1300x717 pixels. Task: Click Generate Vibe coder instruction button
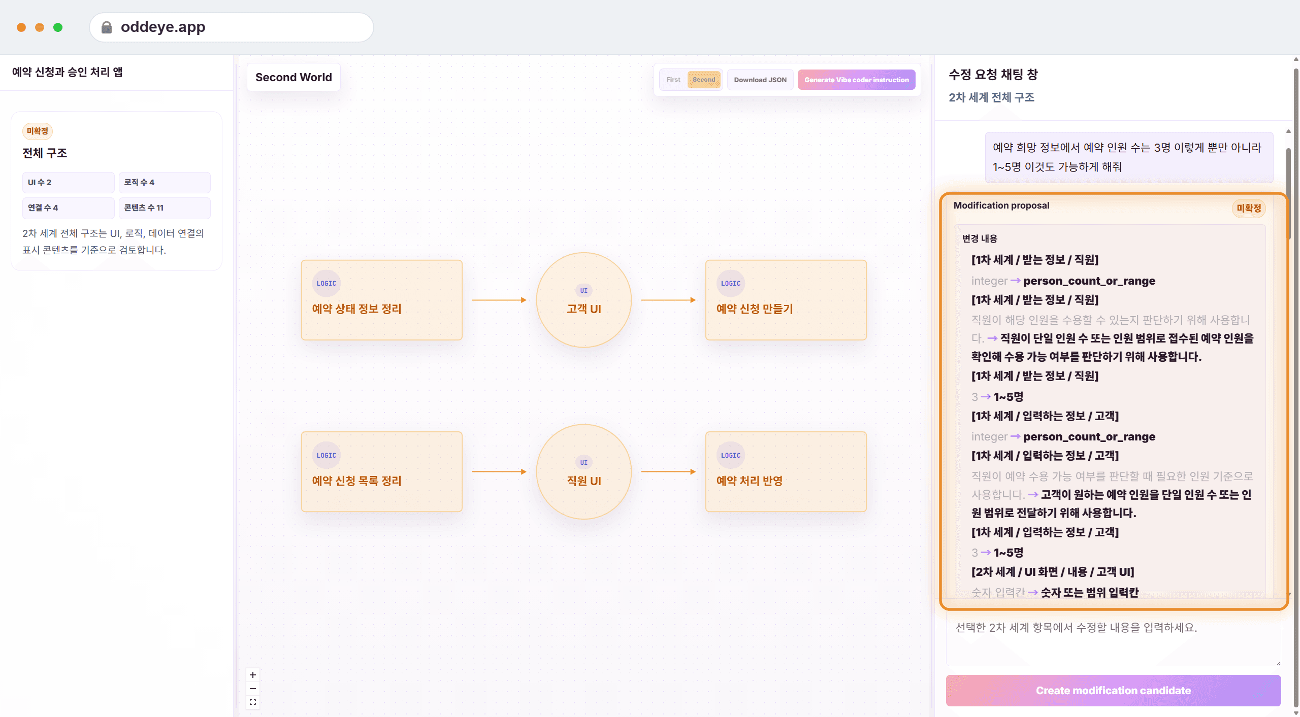[x=856, y=80]
